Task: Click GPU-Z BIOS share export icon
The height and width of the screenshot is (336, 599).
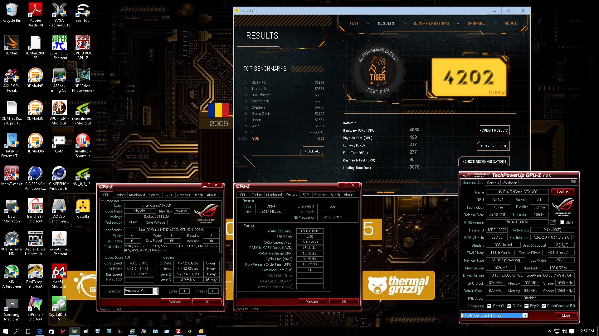Action: click(553, 222)
